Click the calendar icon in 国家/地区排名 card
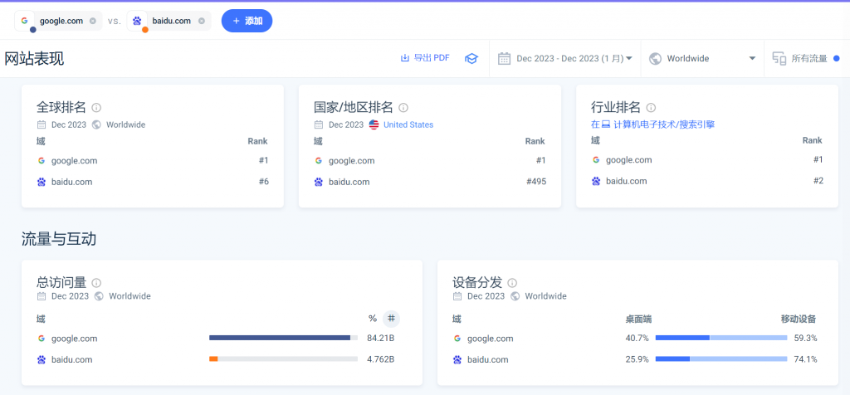850x395 pixels. click(x=319, y=124)
